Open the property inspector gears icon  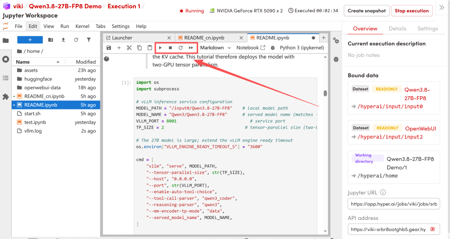[336, 40]
